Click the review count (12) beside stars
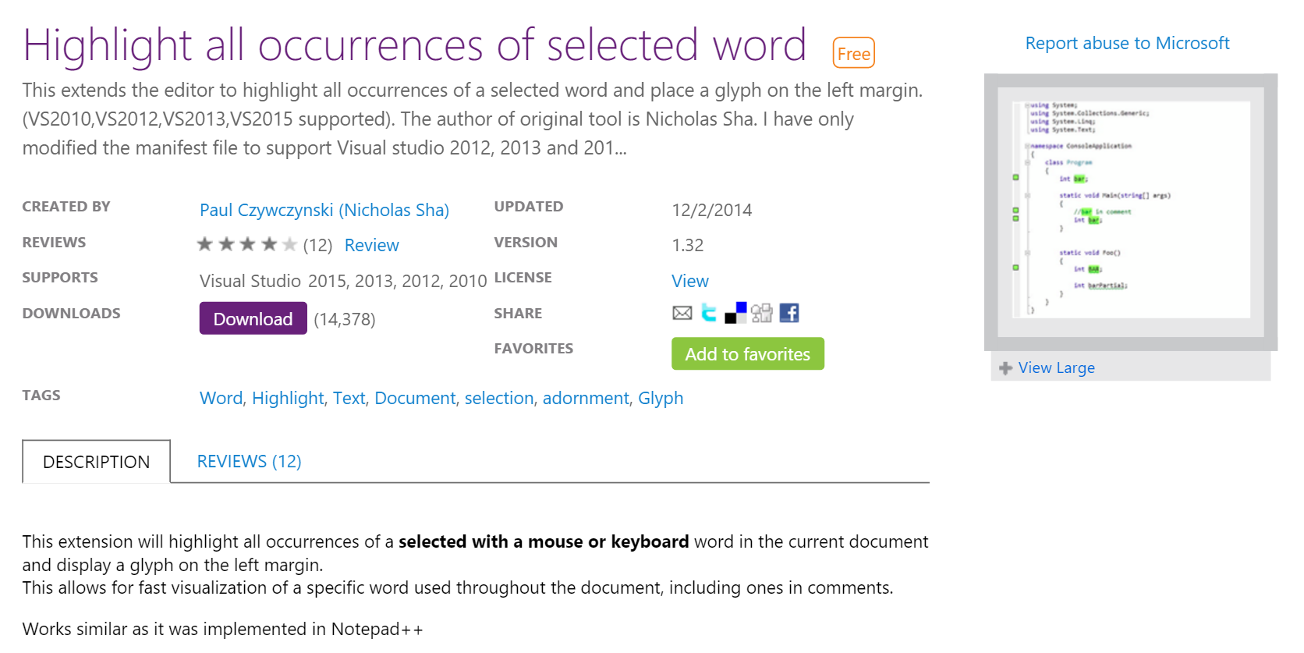Screen dimensions: 1304x653 click(317, 246)
